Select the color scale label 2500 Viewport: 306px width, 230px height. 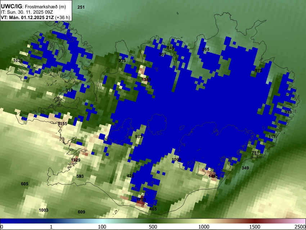click(300, 227)
